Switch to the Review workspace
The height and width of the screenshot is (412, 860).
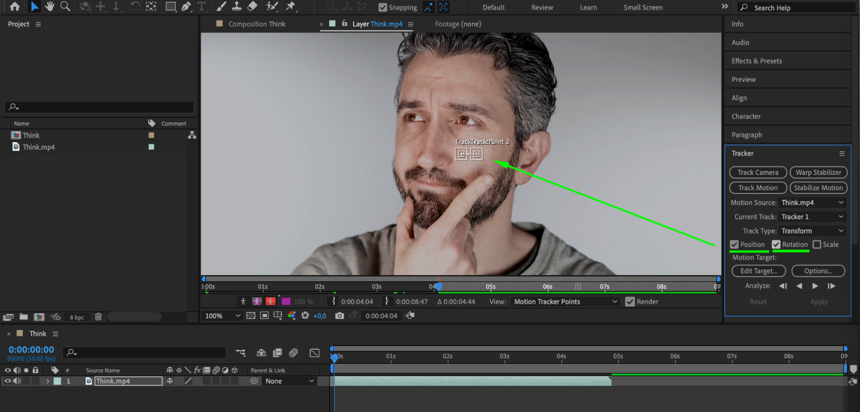pyautogui.click(x=542, y=7)
